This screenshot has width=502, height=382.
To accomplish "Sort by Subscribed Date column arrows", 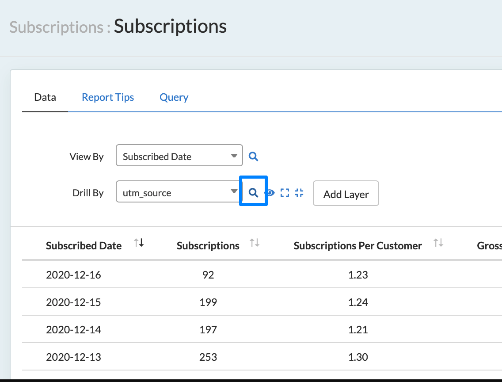I will click(x=139, y=243).
